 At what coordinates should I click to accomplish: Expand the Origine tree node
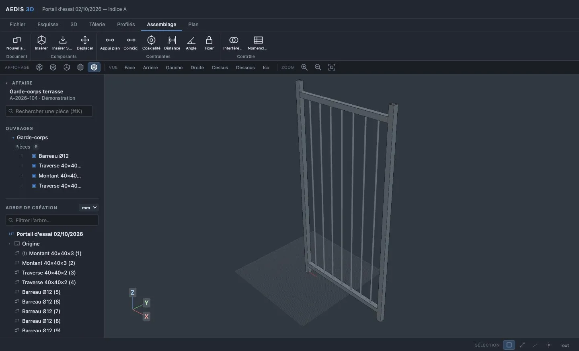coord(9,244)
